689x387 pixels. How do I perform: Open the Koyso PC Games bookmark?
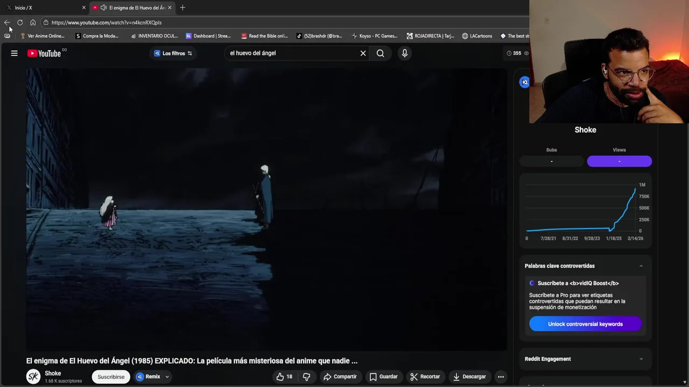click(374, 36)
